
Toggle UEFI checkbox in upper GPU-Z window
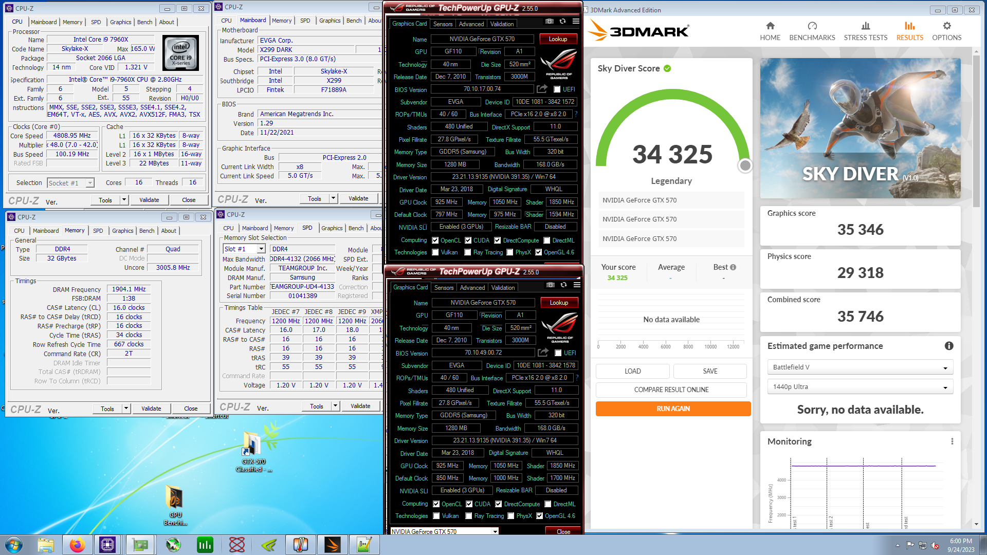point(557,89)
